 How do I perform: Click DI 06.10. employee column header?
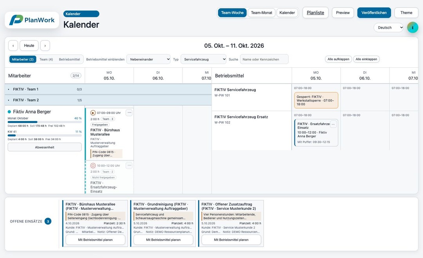click(x=158, y=76)
